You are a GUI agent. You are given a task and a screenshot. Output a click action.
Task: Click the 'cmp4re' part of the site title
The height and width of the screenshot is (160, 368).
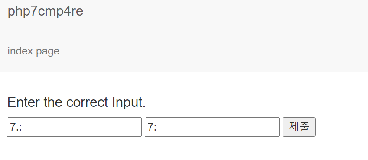pyautogui.click(x=61, y=12)
